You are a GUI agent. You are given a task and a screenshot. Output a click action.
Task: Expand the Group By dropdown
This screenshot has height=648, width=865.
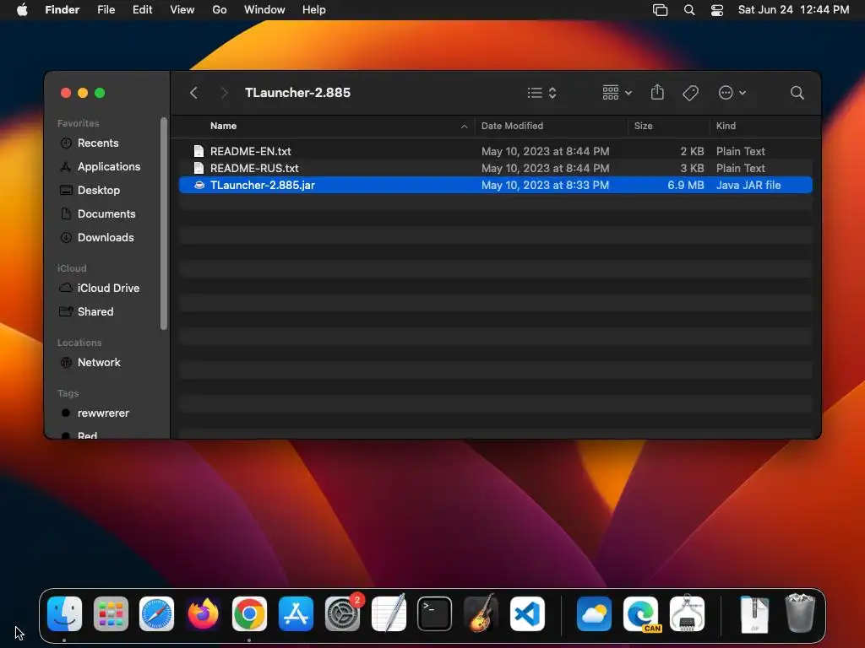(617, 93)
